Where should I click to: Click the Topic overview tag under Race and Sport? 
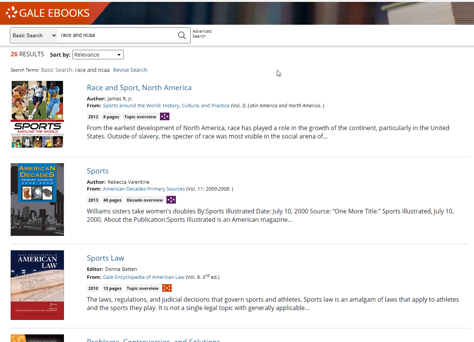click(140, 117)
